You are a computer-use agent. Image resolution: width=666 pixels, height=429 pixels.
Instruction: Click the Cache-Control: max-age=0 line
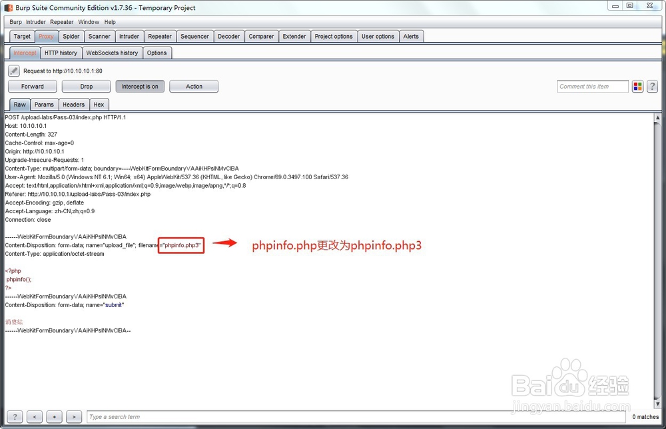click(39, 143)
